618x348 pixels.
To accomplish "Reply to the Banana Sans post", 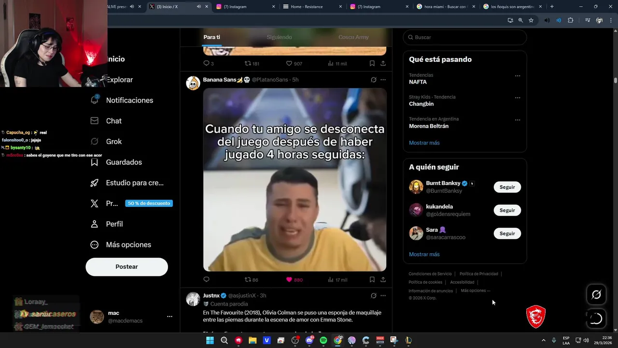I will [206, 279].
